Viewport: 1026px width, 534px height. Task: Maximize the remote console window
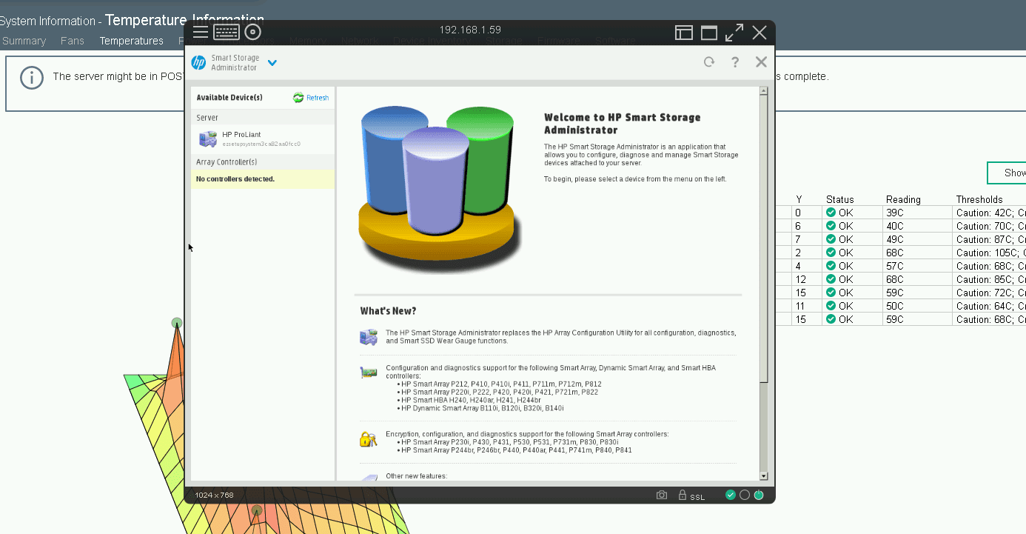[x=709, y=33]
